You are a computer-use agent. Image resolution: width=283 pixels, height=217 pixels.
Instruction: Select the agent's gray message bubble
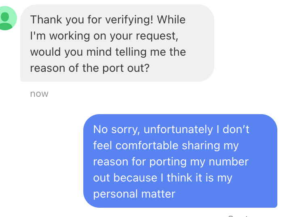[x=117, y=44]
